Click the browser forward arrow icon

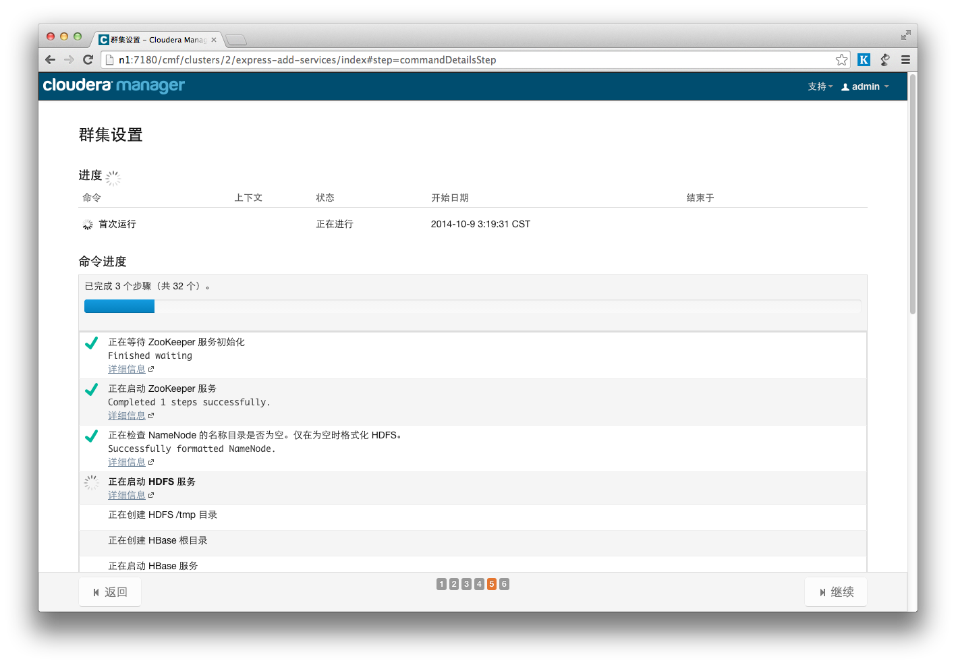[x=69, y=59]
